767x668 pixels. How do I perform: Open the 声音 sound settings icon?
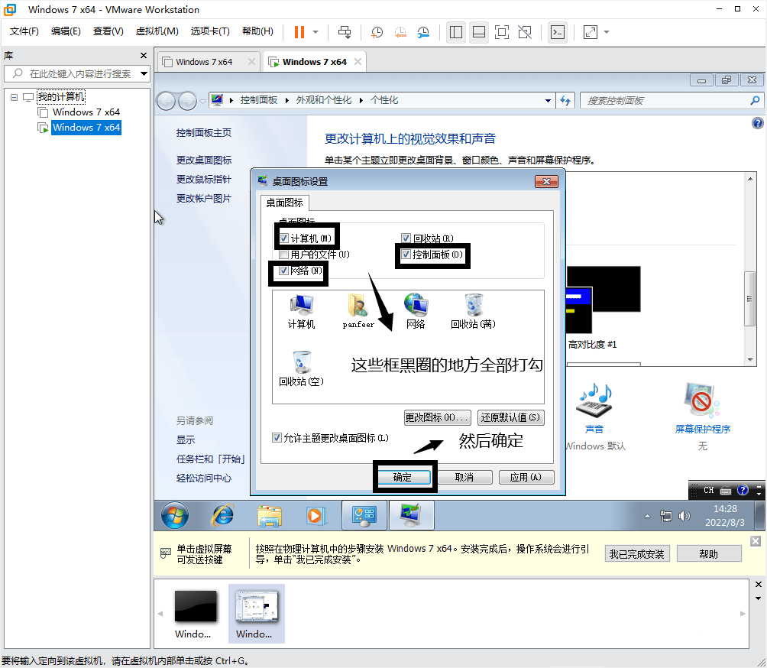click(x=594, y=408)
